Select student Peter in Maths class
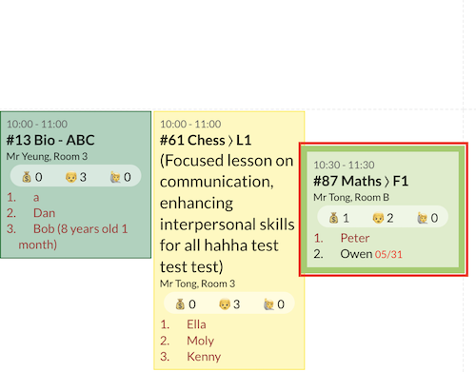The width and height of the screenshot is (476, 372). tap(355, 238)
